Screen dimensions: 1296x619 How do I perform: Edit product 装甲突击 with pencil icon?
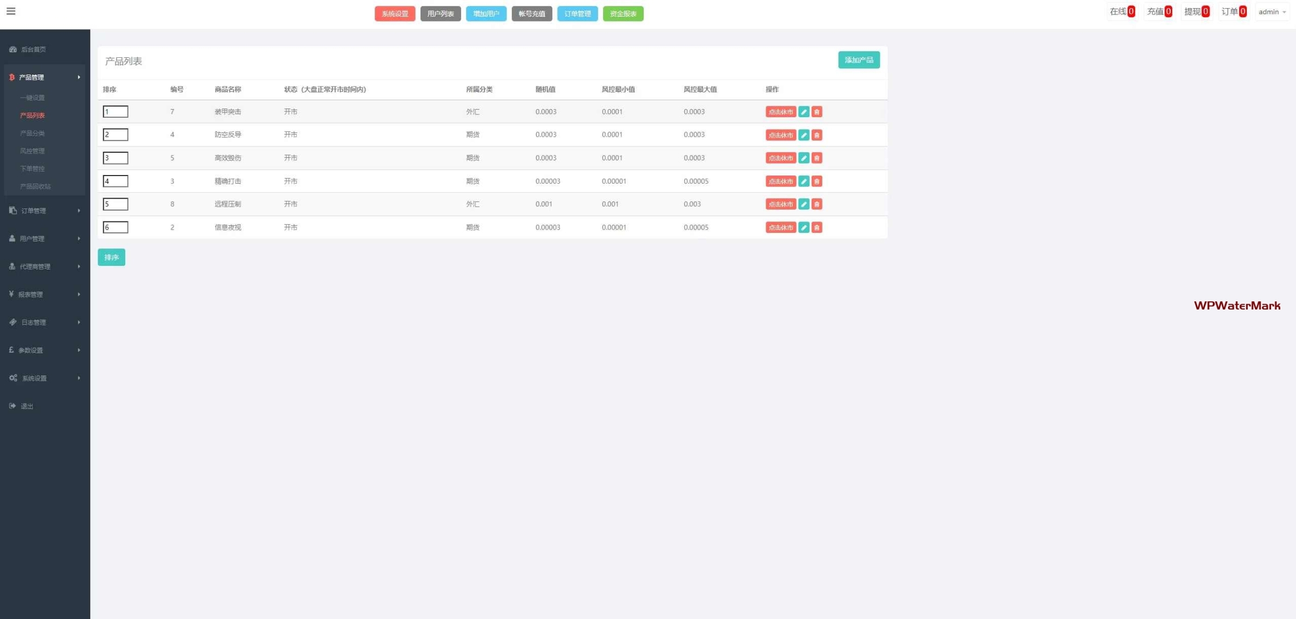point(804,112)
